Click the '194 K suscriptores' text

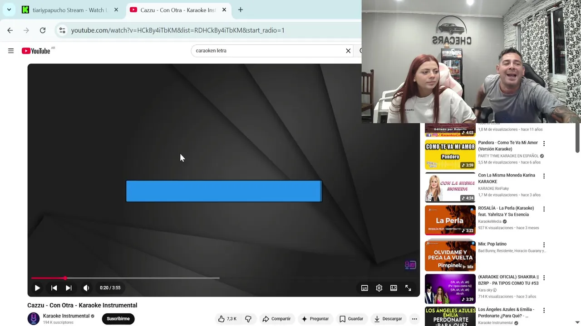point(58,322)
